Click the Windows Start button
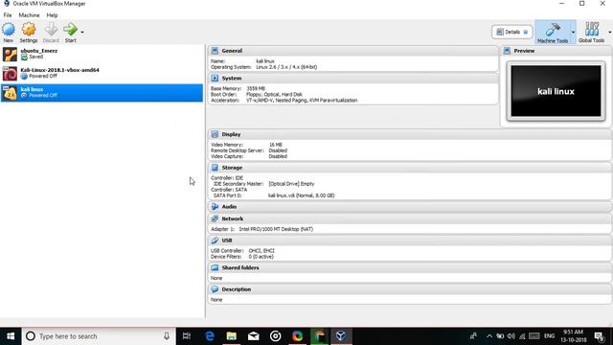This screenshot has width=613, height=345. [x=11, y=336]
